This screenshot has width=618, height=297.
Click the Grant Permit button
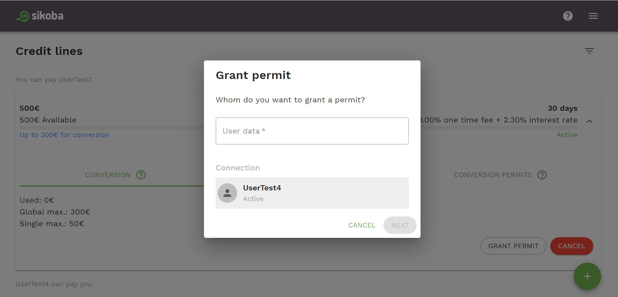click(513, 246)
